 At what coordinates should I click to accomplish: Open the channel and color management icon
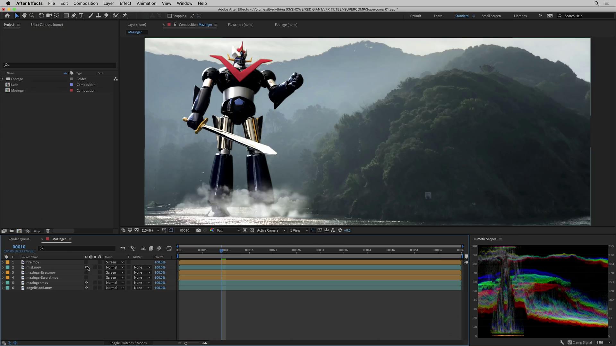click(212, 230)
